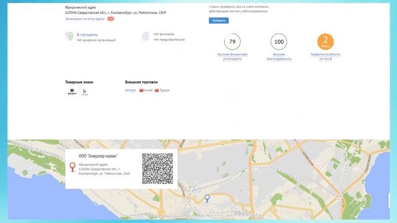Screen dimensions: 397x223
Task: Click the blue location marker on the map
Action: click(x=207, y=198)
